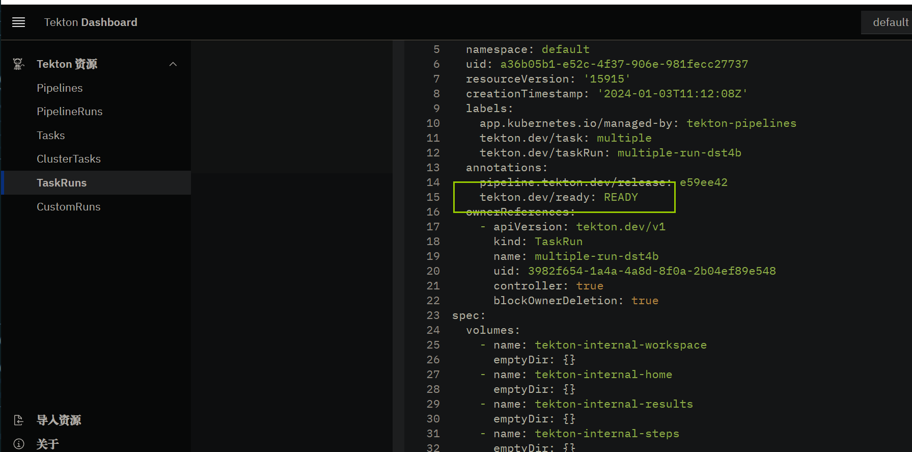This screenshot has width=912, height=452.
Task: Click the labels: key on line 9
Action: click(x=489, y=109)
